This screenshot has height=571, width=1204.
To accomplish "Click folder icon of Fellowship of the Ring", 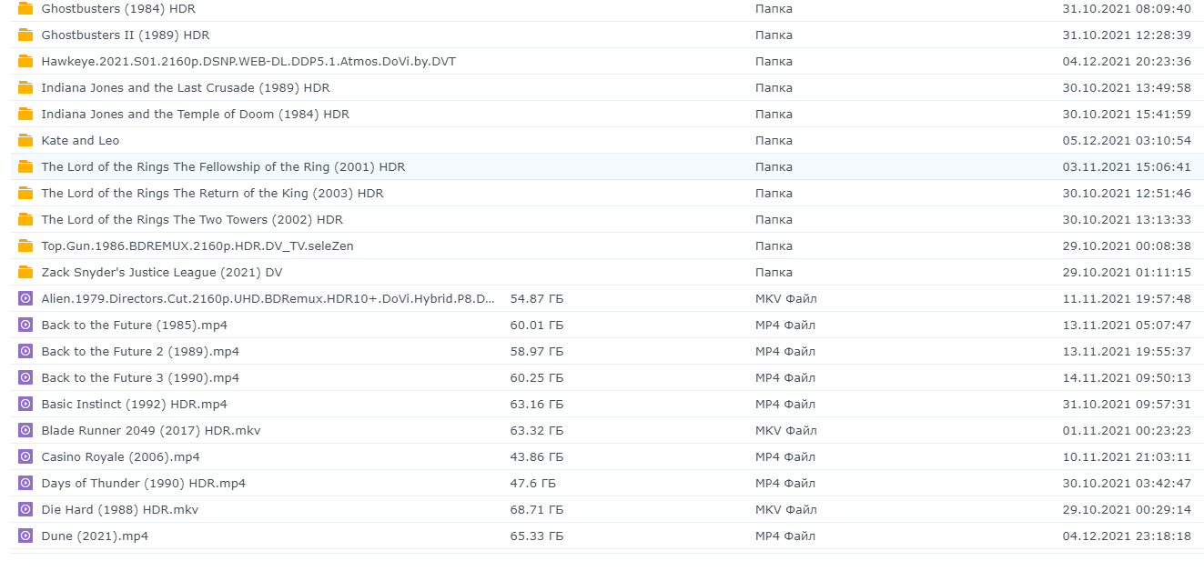I will [x=25, y=167].
